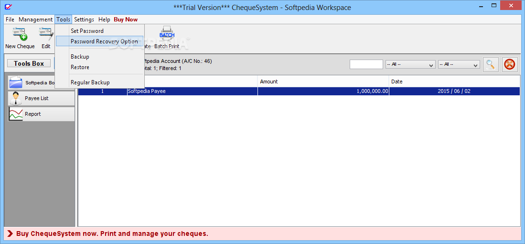Open the File menu

click(x=10, y=20)
